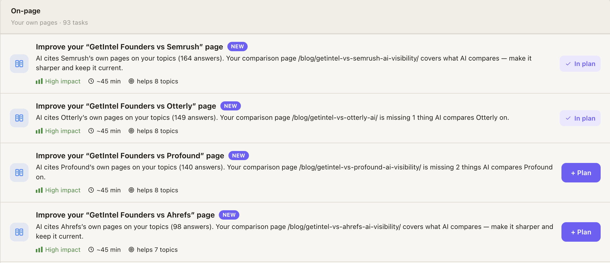The width and height of the screenshot is (610, 263).
Task: Click the Semrush description mentioning 164 answers
Action: 284,63
